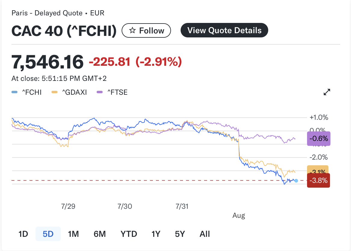Show the 1M chart range
This screenshot has height=251, width=351.
73,234
